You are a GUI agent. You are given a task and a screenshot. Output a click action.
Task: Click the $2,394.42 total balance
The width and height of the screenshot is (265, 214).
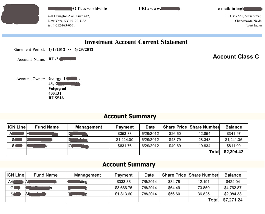[234, 152]
